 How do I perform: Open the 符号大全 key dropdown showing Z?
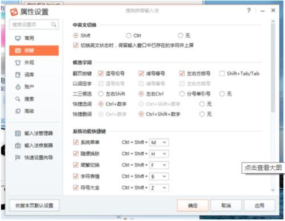pos(159,188)
